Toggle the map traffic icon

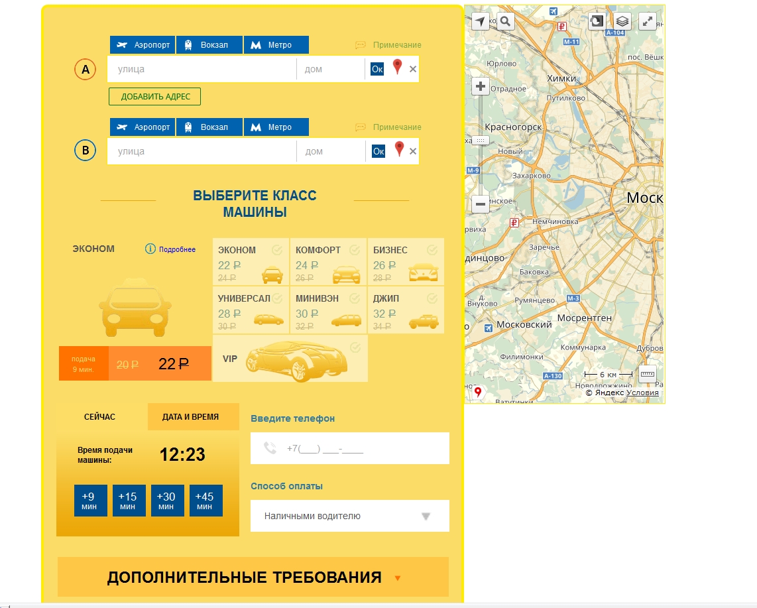tap(597, 21)
